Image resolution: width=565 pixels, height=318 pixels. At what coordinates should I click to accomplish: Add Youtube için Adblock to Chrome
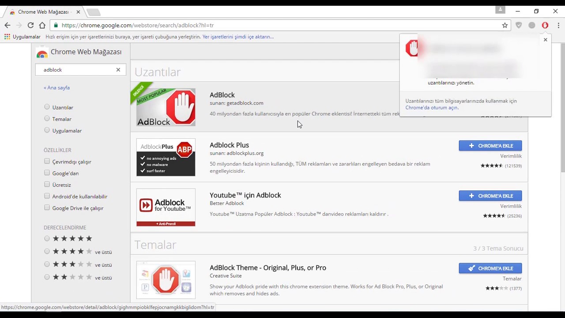[x=490, y=196]
